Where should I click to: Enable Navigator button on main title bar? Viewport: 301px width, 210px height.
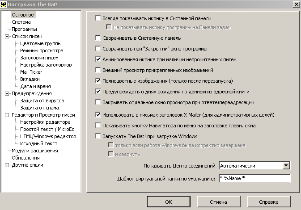pos(98,126)
